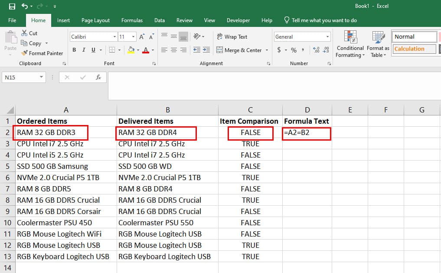The width and height of the screenshot is (441, 273).
Task: Open the Help tab
Action: (x=267, y=20)
